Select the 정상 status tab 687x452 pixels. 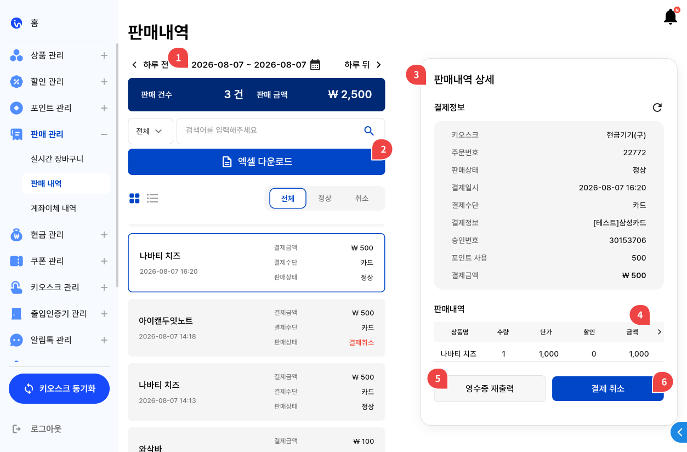coord(325,199)
